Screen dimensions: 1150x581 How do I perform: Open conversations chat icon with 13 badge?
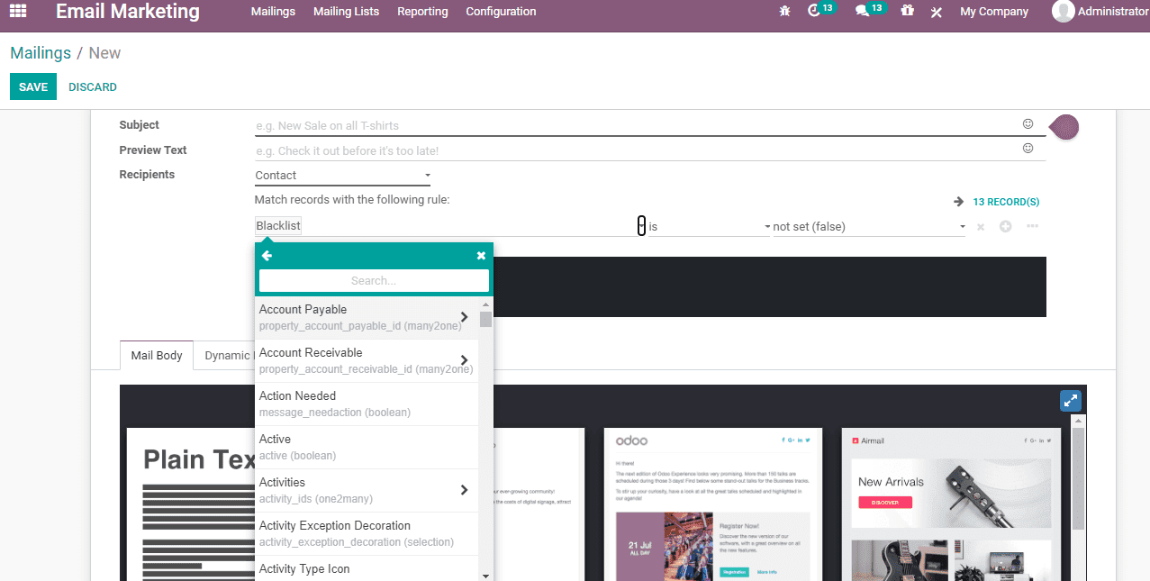(862, 12)
